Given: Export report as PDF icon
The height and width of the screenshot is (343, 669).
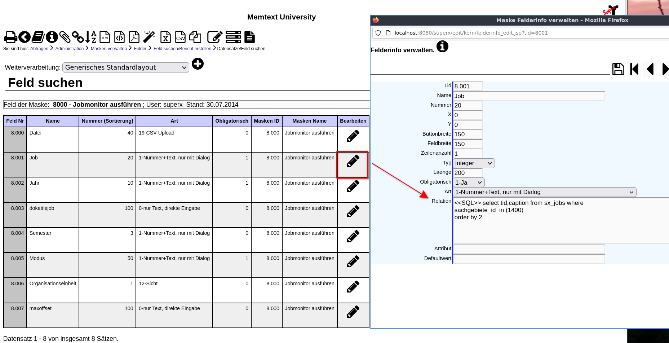Looking at the screenshot, I should (134, 37).
